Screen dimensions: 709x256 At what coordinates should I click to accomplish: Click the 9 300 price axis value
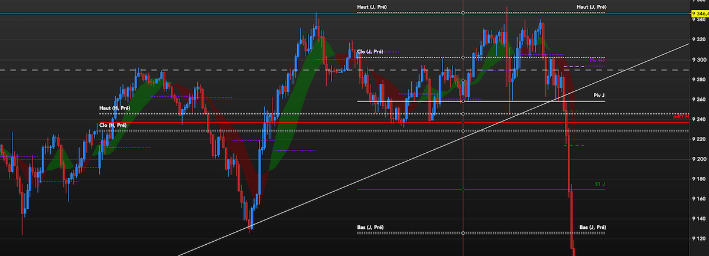(x=700, y=60)
